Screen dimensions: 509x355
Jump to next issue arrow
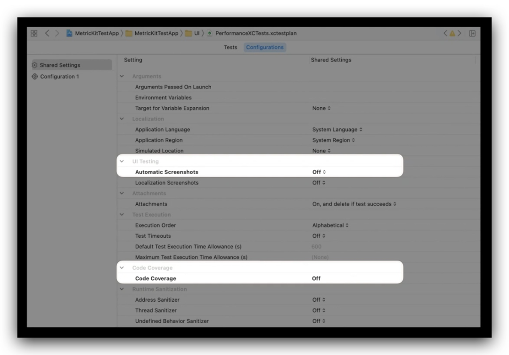[460, 33]
